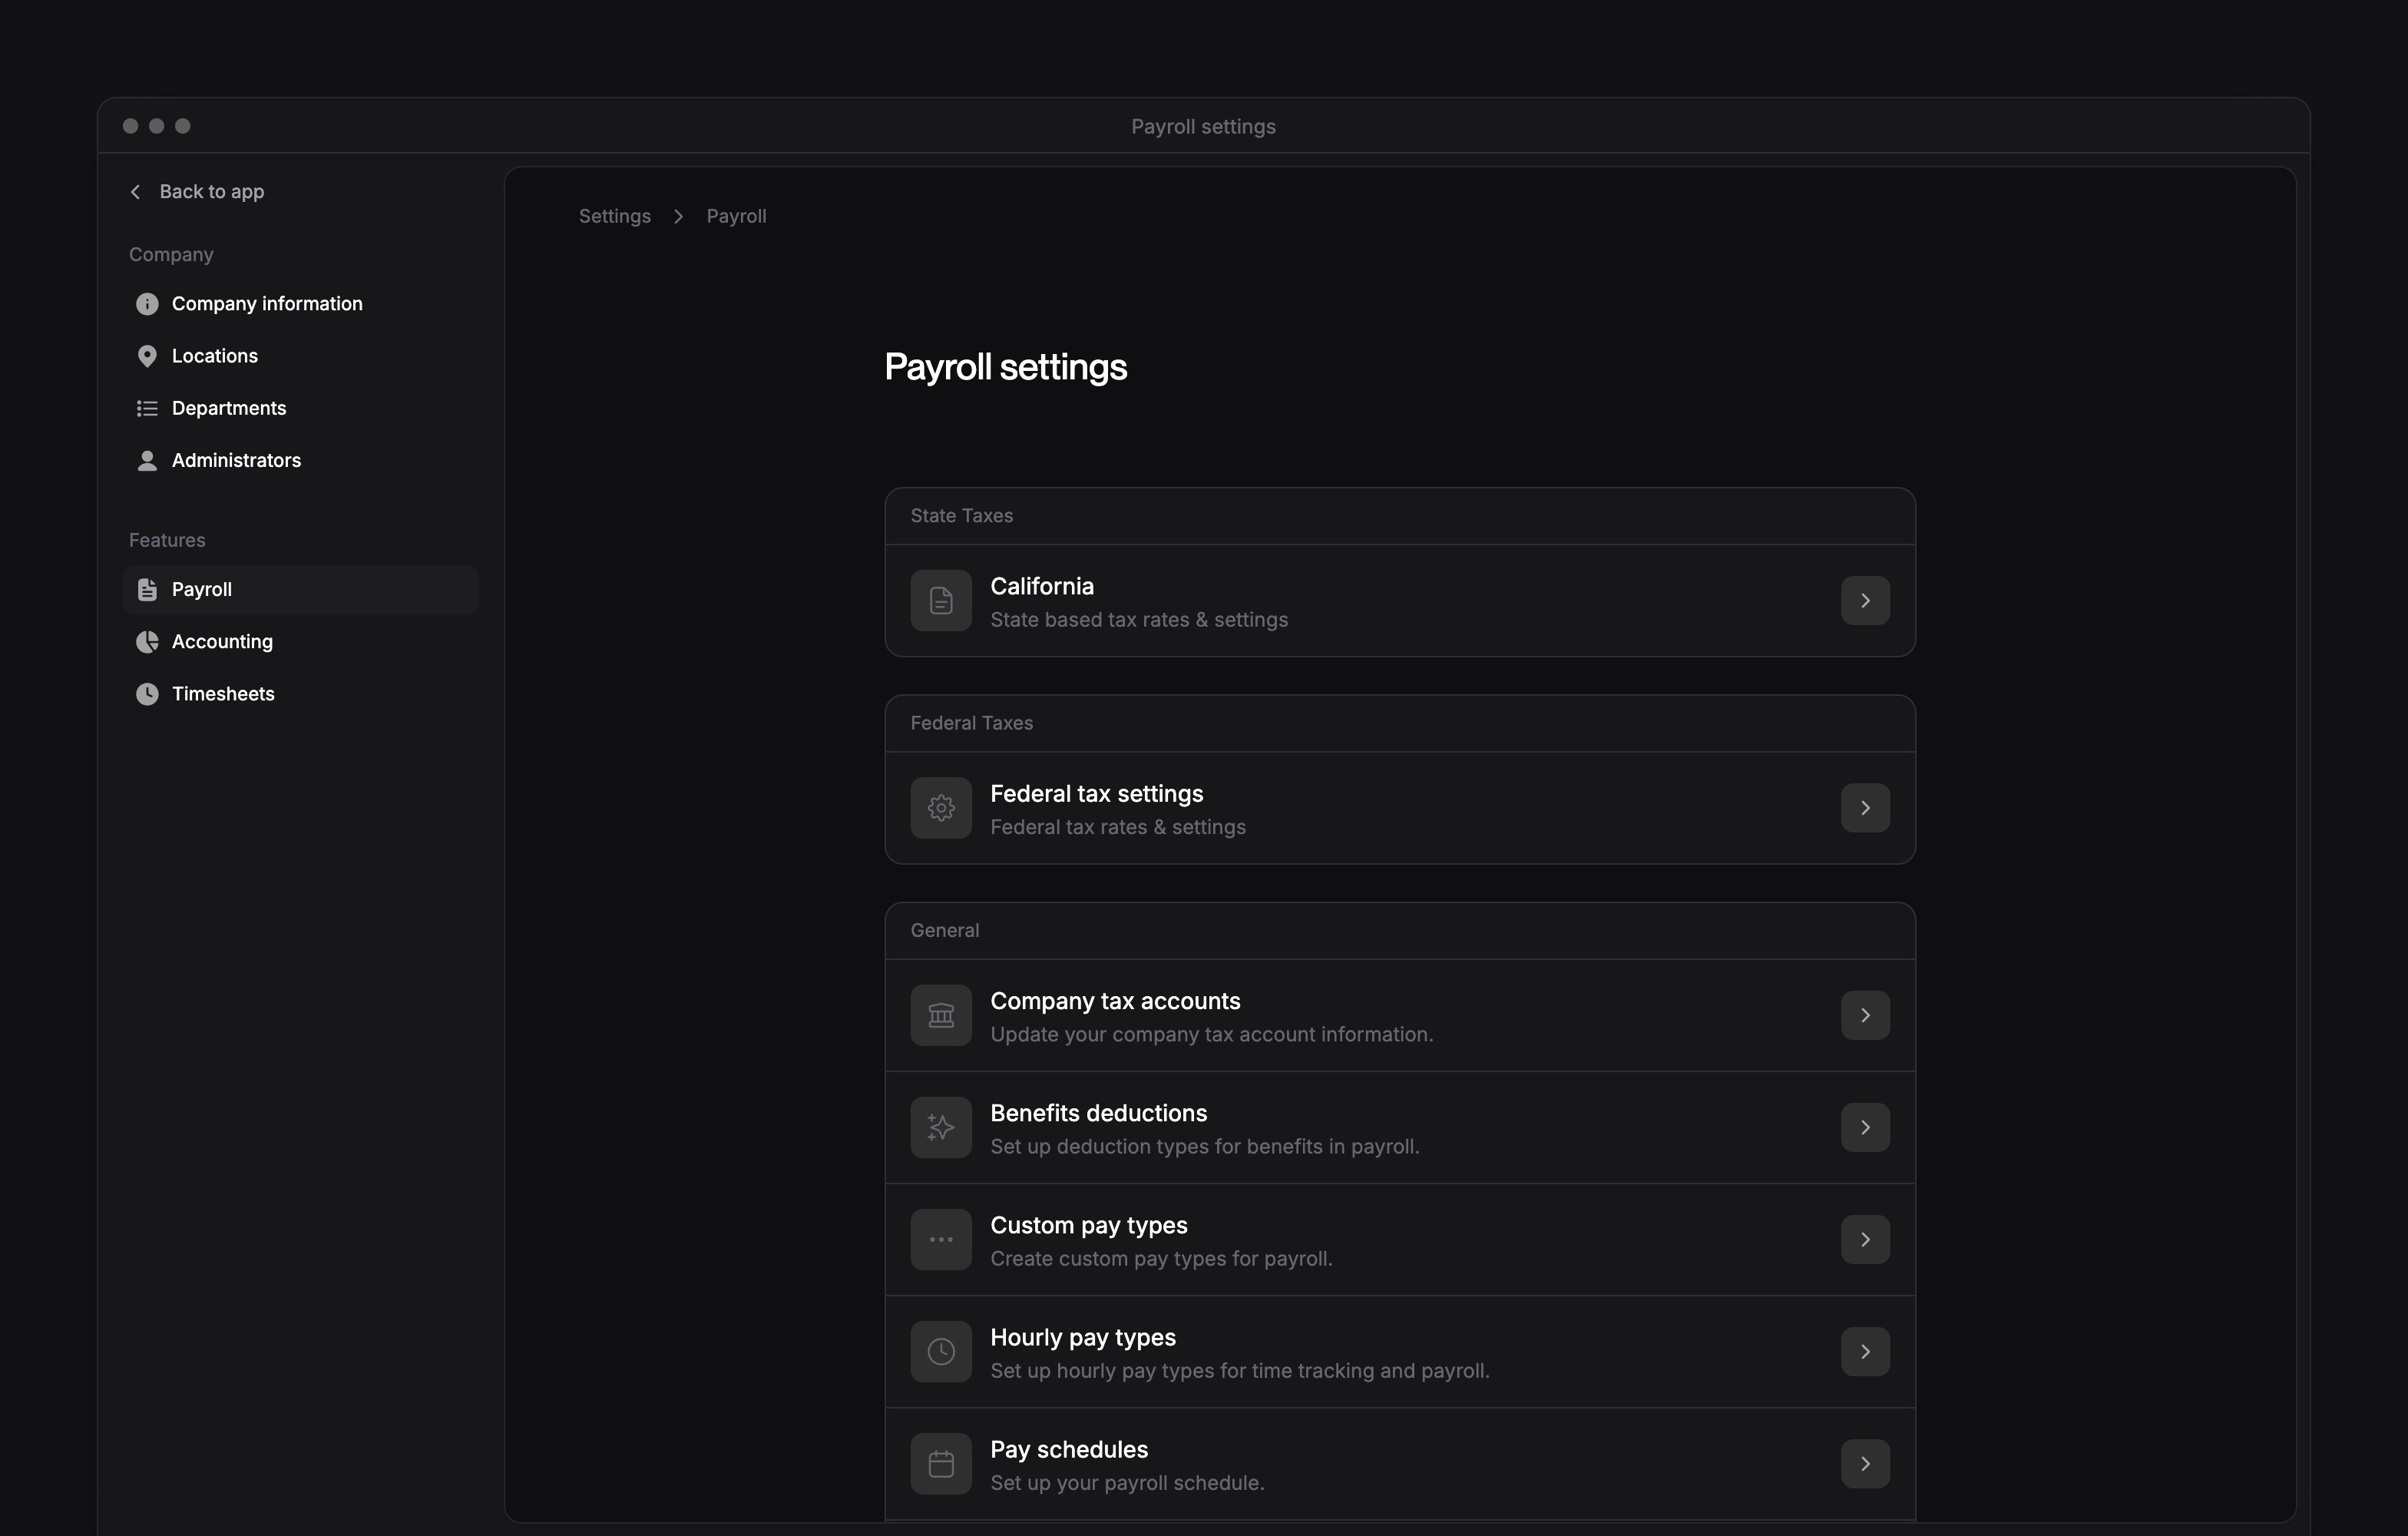
Task: Go to Timesheets feature settings
Action: pyautogui.click(x=300, y=694)
